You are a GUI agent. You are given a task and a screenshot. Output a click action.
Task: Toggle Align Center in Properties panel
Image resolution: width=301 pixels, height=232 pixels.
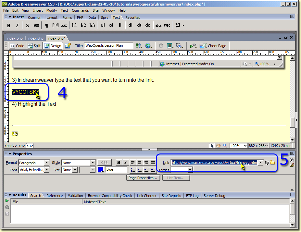(x=139, y=163)
